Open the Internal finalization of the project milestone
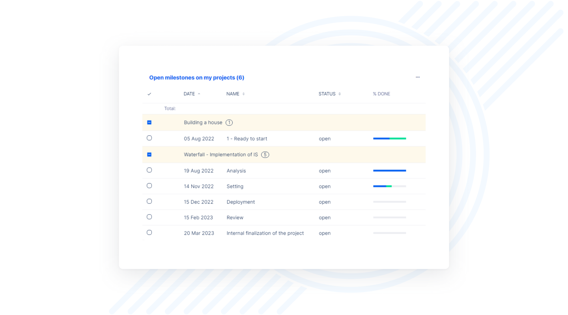Image resolution: width=568 pixels, height=315 pixels. [265, 233]
